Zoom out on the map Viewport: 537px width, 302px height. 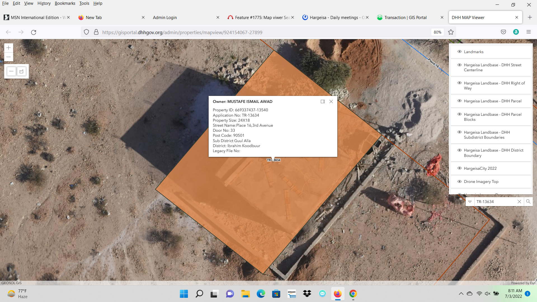(x=9, y=57)
